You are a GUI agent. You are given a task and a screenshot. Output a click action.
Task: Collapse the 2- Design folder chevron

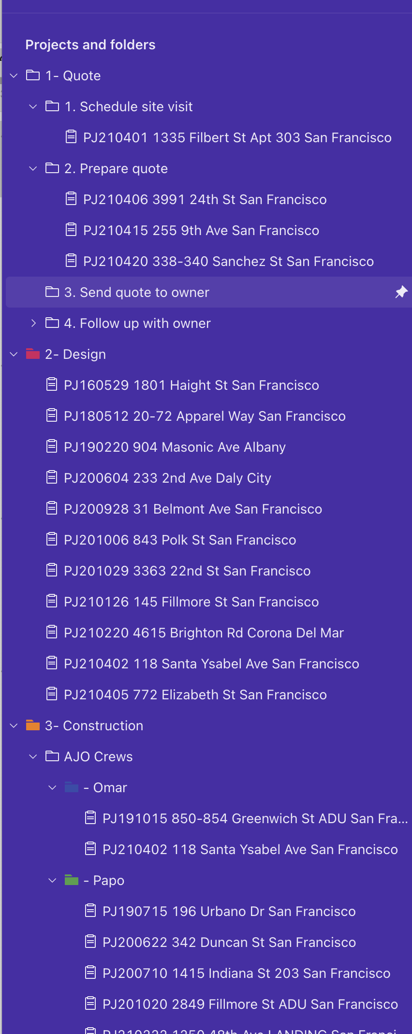coord(14,354)
